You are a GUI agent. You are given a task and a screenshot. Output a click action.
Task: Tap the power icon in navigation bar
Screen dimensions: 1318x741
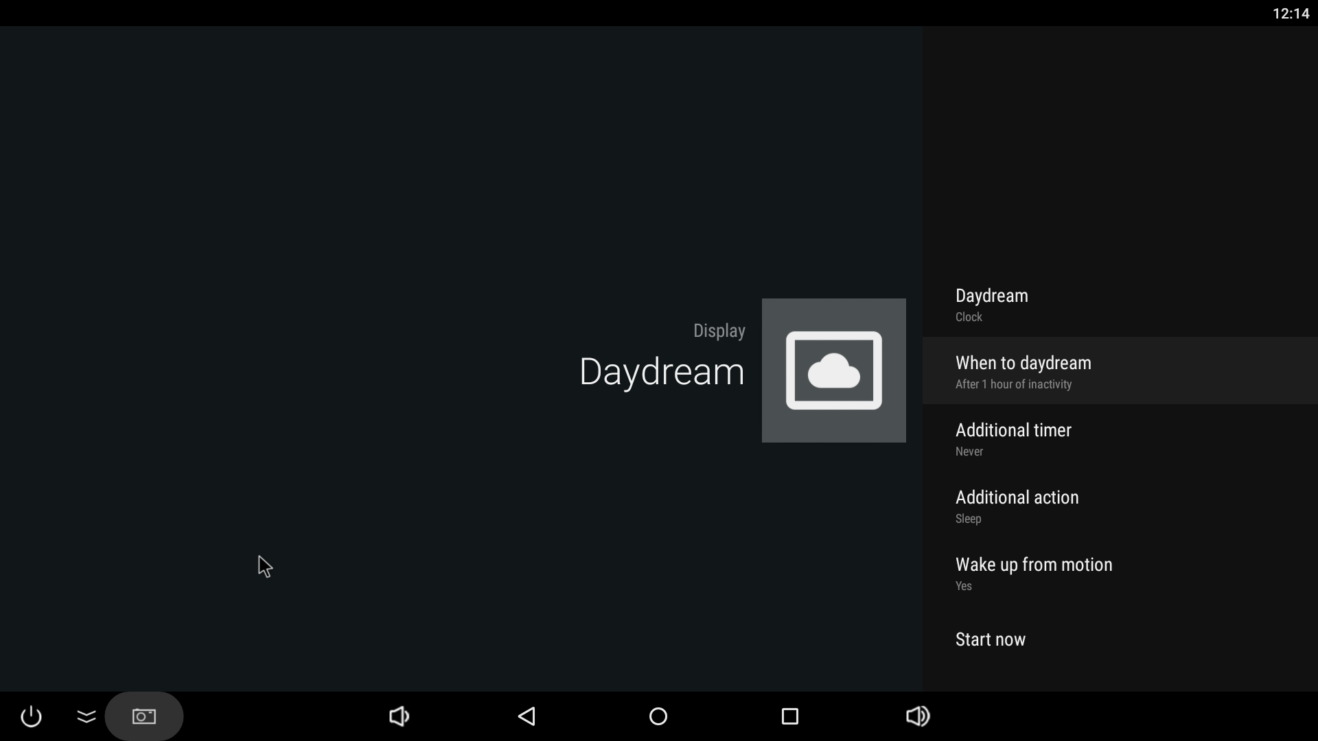point(32,716)
